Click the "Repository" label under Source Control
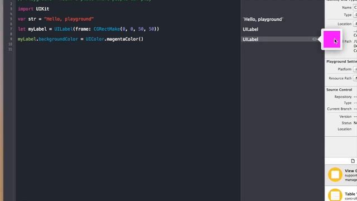Image resolution: width=357 pixels, height=201 pixels. coord(343,97)
